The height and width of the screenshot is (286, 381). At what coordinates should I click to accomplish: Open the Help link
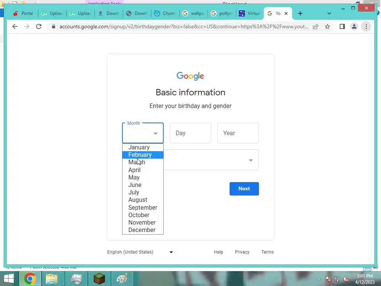point(218,252)
